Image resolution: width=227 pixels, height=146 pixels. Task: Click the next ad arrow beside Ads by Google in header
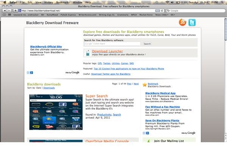(32, 73)
